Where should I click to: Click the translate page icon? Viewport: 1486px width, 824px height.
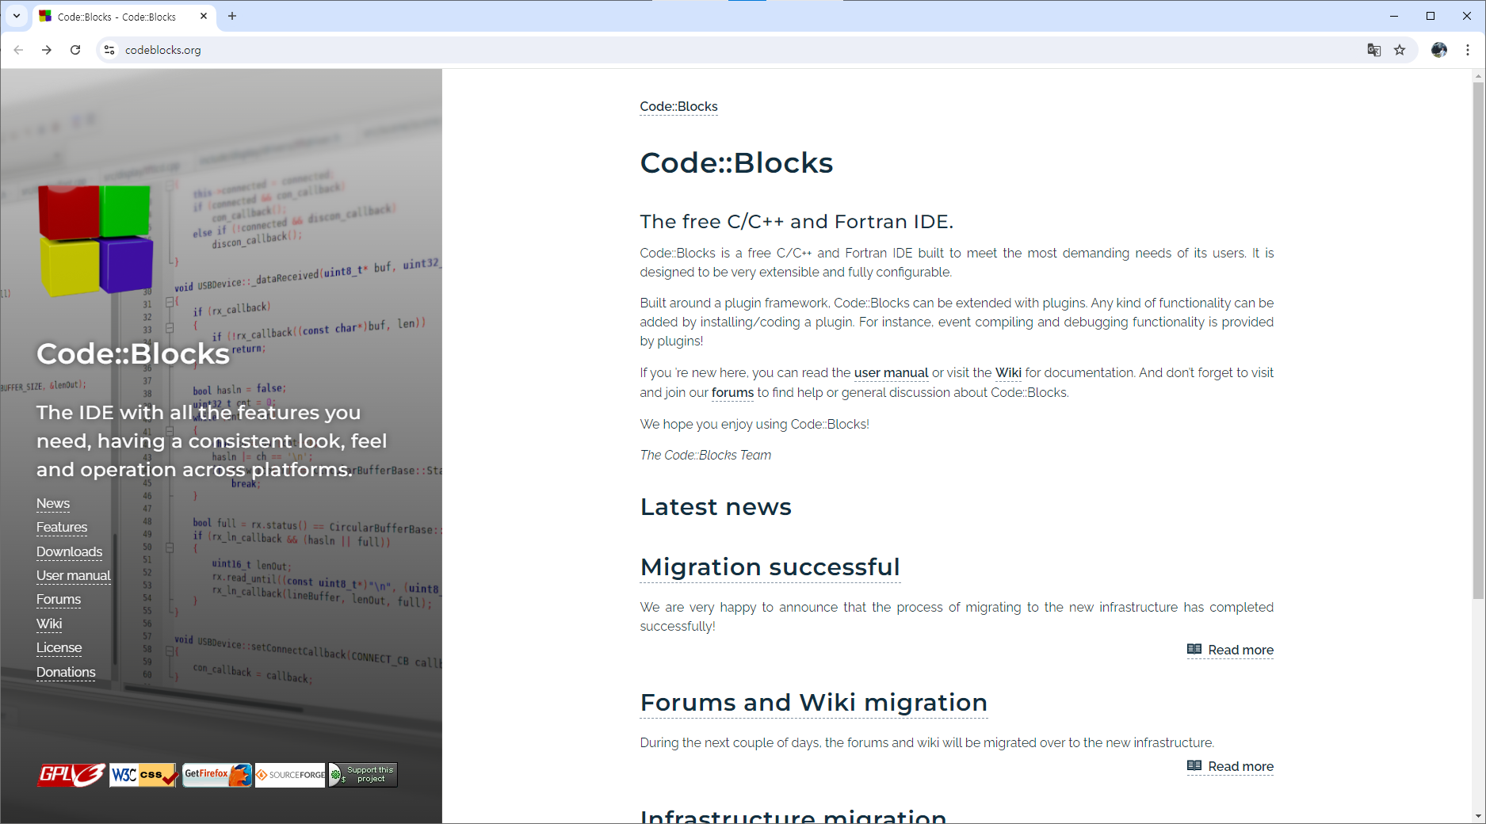(1374, 50)
